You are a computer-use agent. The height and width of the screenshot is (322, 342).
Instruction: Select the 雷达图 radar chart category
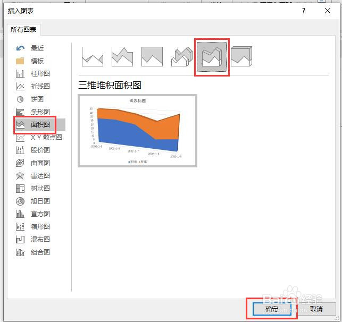click(x=39, y=175)
